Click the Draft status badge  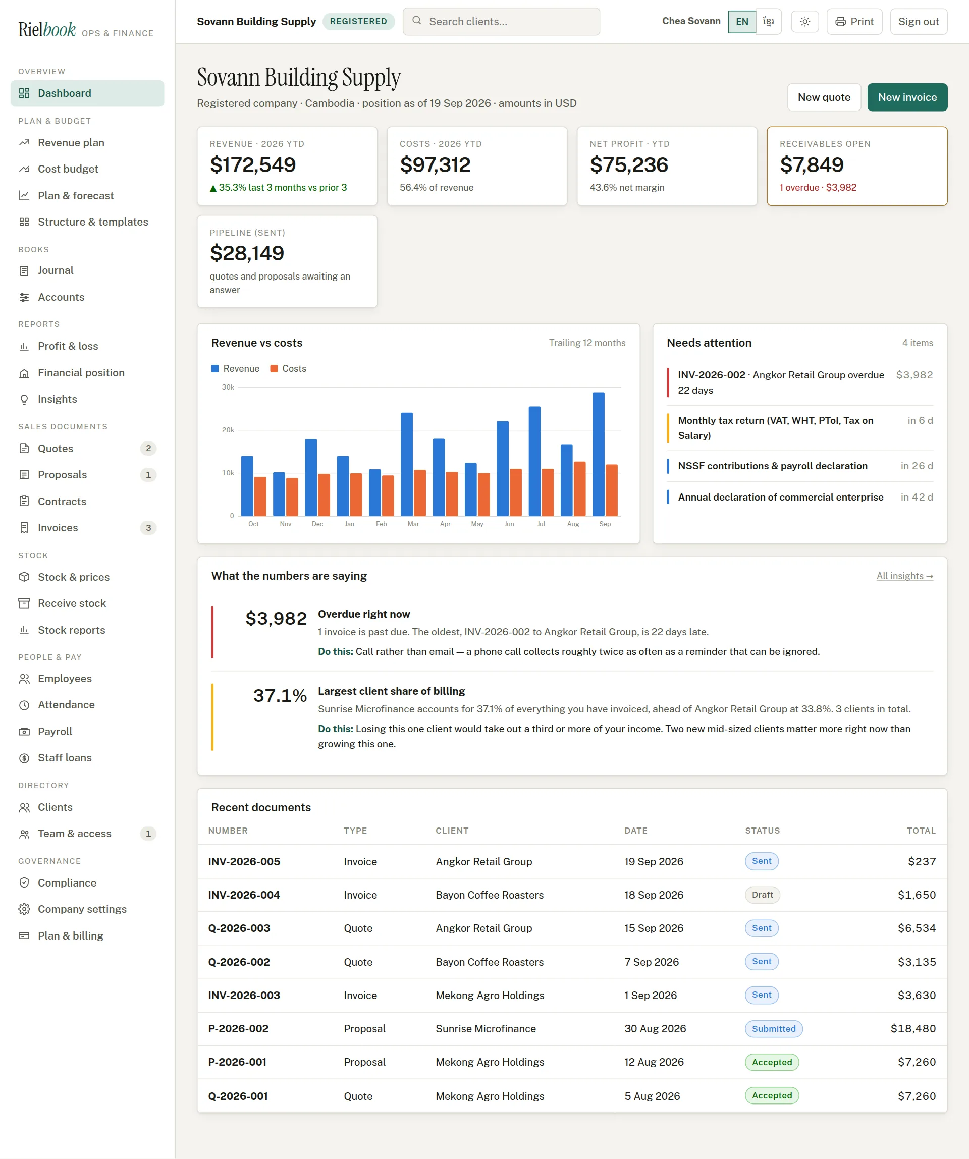(762, 895)
